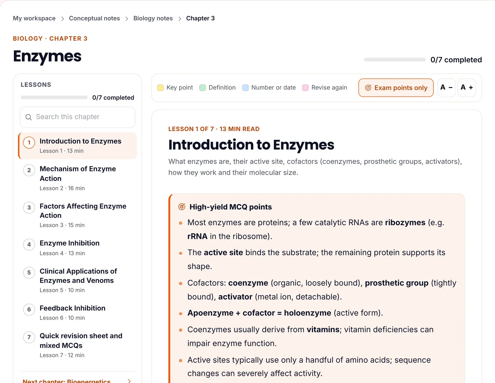This screenshot has height=383, width=495.
Task: Click the Next chapter arrow chevron
Action: [129, 381]
